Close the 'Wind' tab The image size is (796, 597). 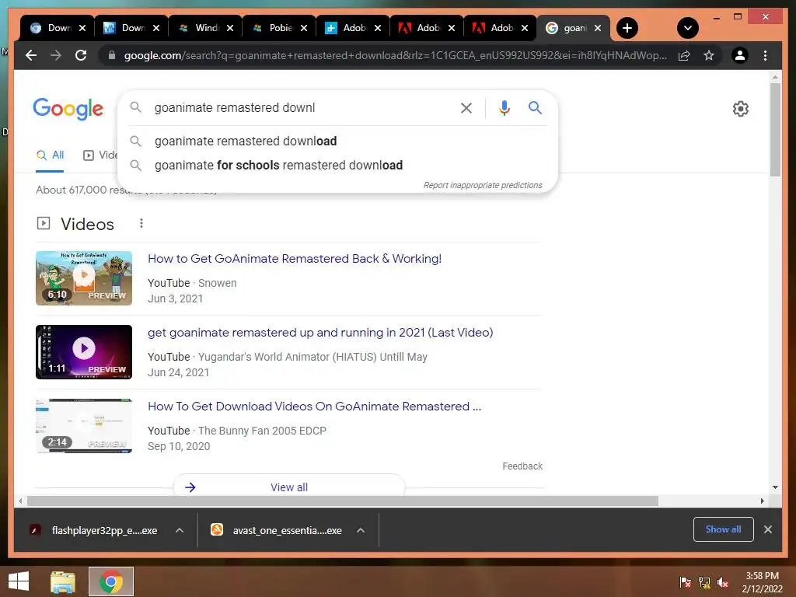coord(230,28)
